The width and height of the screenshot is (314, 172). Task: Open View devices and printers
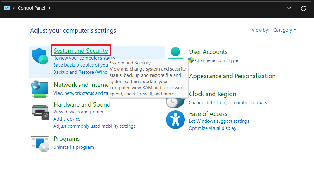pyautogui.click(x=79, y=112)
